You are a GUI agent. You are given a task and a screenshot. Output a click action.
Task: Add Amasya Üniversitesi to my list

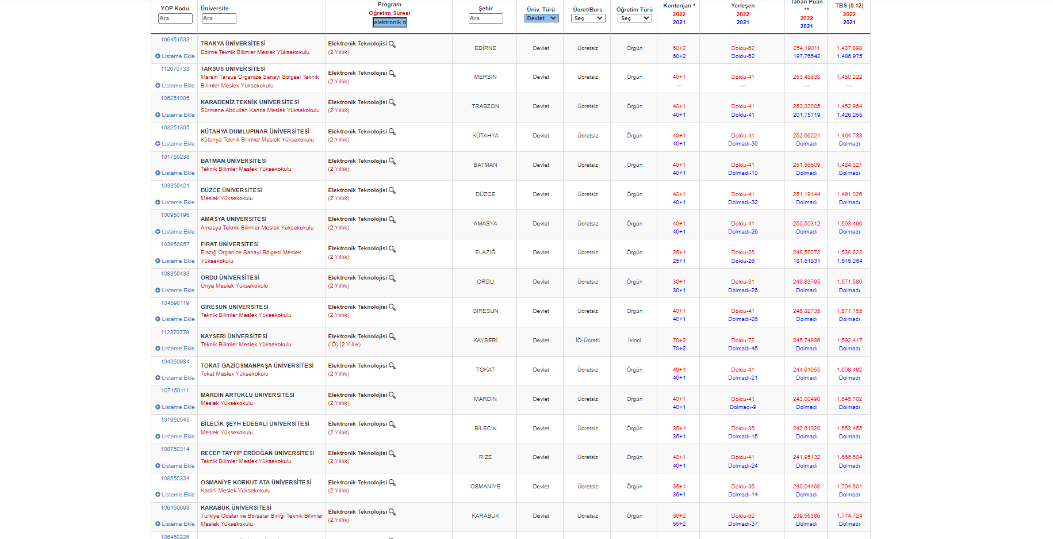[175, 232]
